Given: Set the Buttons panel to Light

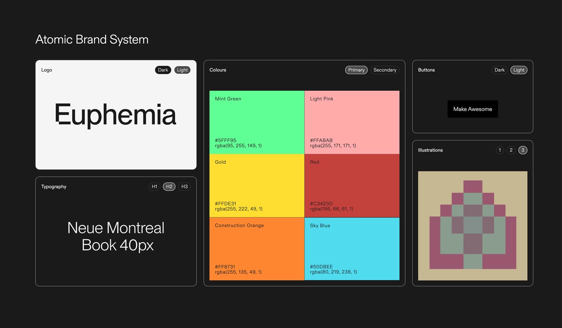Looking at the screenshot, I should tap(519, 70).
